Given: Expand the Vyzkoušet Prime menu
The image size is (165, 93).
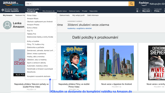Looking at the screenshot, I should coord(158,10).
